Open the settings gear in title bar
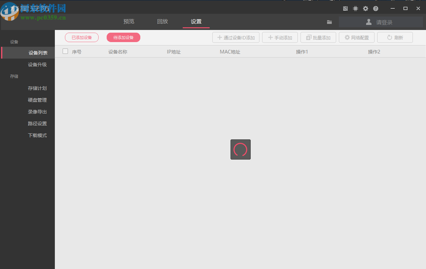The width and height of the screenshot is (426, 269). click(x=365, y=8)
